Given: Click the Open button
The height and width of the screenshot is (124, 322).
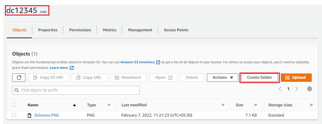Looking at the screenshot, I should 164,77.
